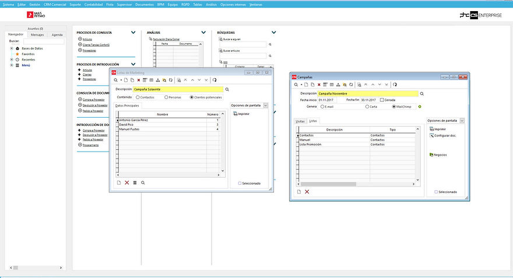This screenshot has height=278, width=513.
Task: Switch to Mensajes tab
Action: click(37, 34)
